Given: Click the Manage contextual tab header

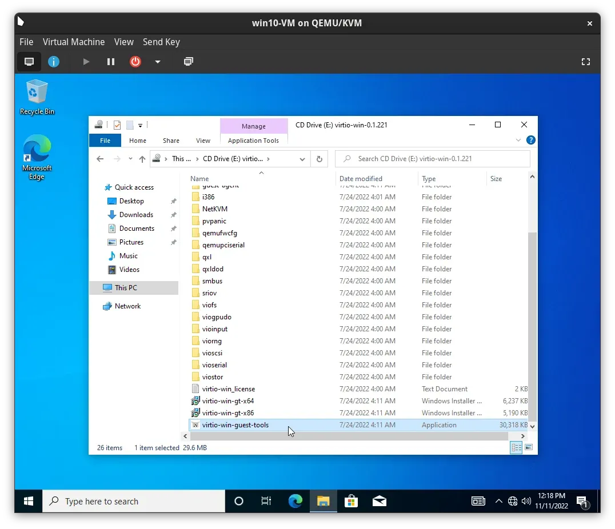Looking at the screenshot, I should [x=253, y=126].
